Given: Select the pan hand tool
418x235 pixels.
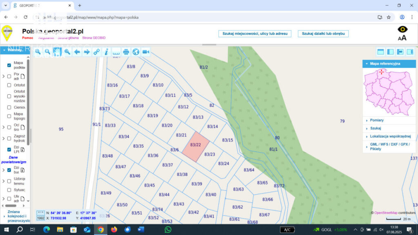Looking at the screenshot, I should (57, 52).
